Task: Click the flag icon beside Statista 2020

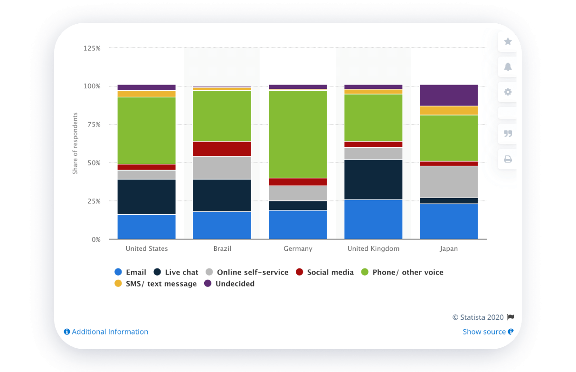Action: (x=510, y=317)
